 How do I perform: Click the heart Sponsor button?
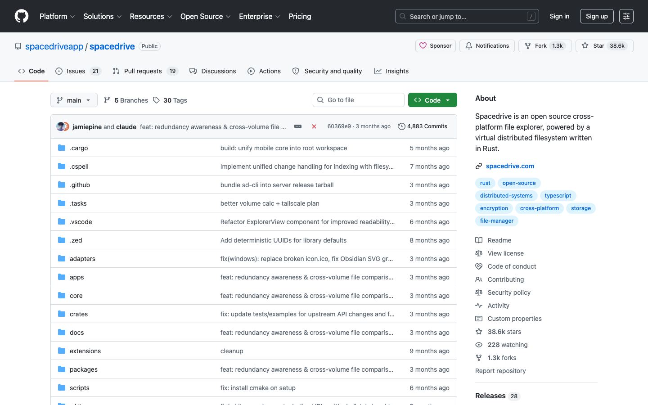point(436,46)
